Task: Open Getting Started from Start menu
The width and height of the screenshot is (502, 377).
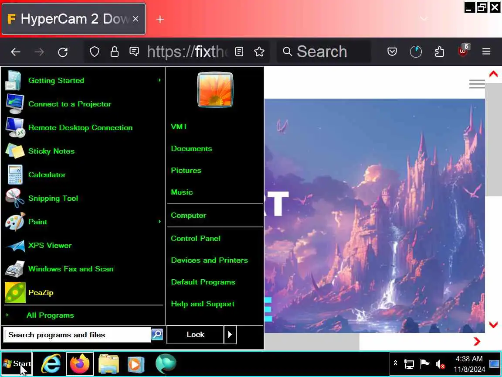Action: click(83, 80)
